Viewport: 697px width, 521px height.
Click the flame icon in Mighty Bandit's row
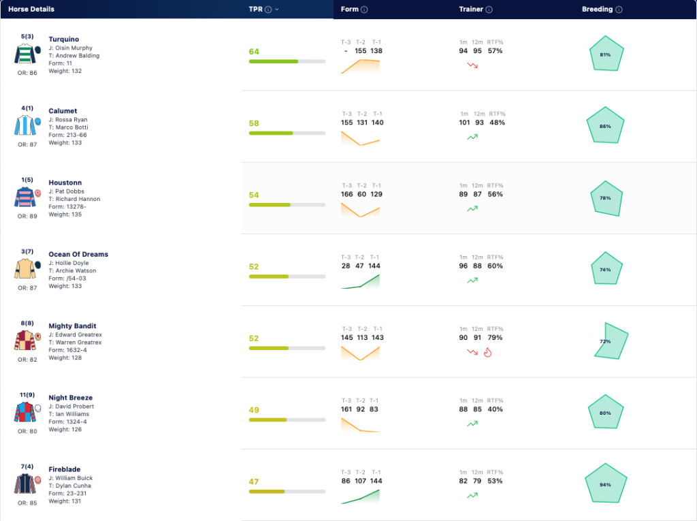487,352
